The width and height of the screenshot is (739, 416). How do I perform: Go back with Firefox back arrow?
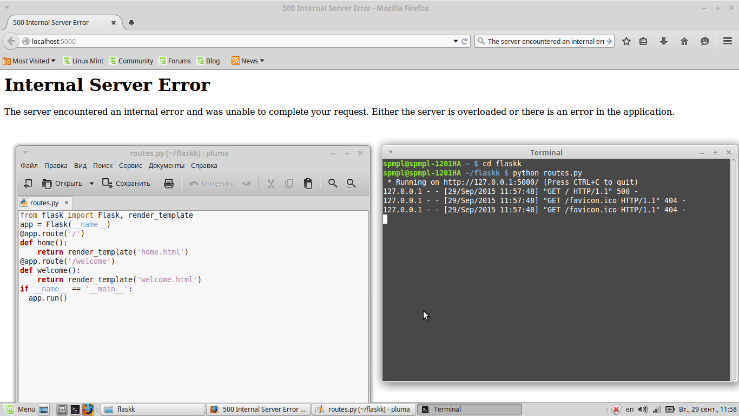click(11, 41)
